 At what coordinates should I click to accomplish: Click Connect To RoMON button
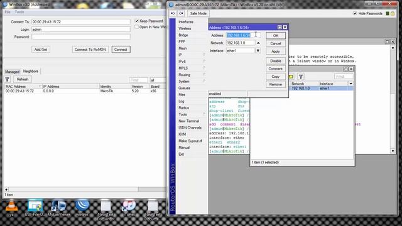click(x=90, y=50)
